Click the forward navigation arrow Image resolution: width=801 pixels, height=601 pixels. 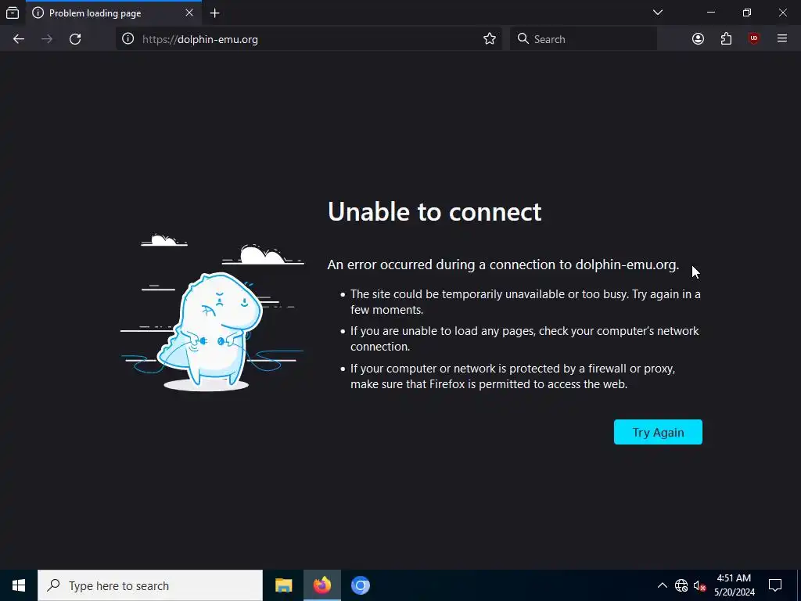(47, 39)
